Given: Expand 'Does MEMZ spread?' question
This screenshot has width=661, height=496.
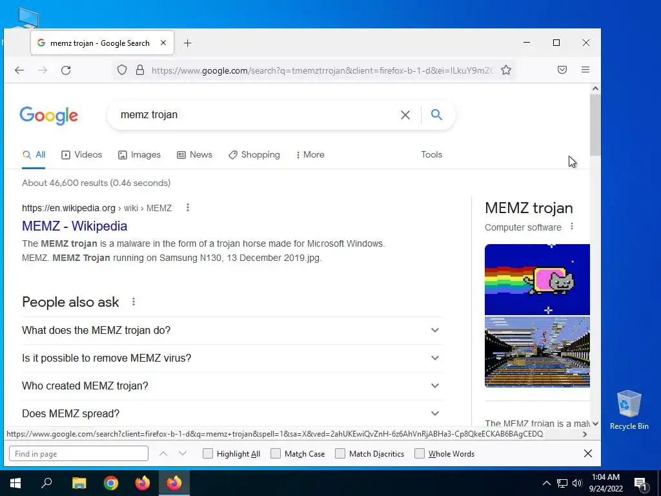Looking at the screenshot, I should (x=232, y=414).
